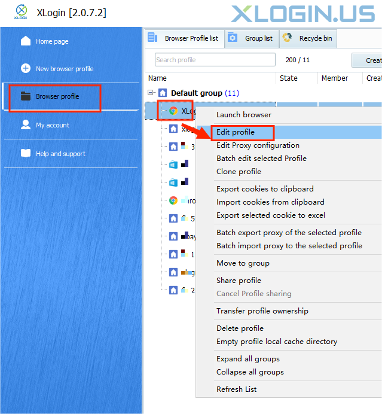Collapse the Default group tree

click(151, 92)
